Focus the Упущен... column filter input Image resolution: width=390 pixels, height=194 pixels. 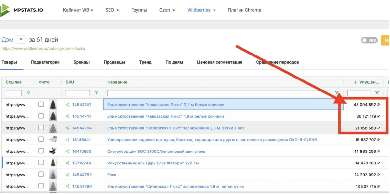point(359,93)
